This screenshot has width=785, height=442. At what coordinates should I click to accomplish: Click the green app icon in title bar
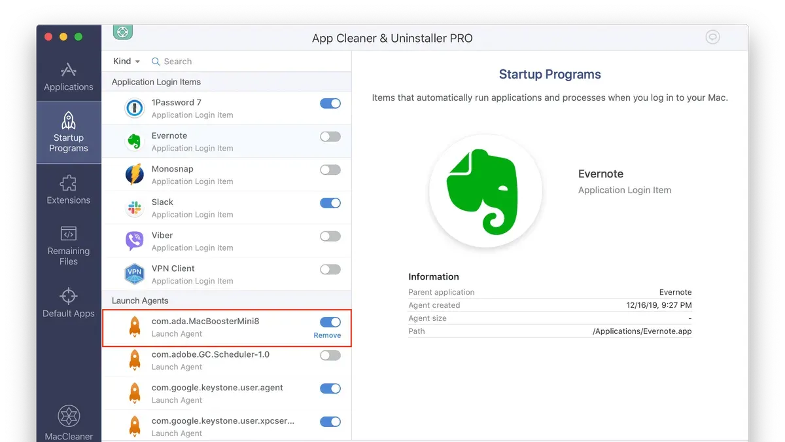123,31
